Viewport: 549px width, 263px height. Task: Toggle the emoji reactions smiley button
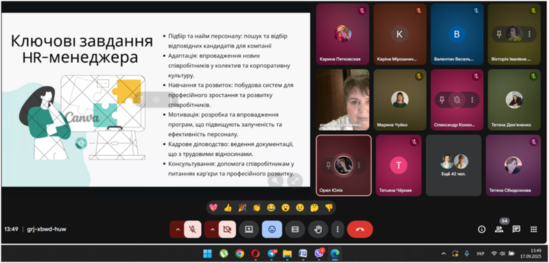[x=272, y=229]
